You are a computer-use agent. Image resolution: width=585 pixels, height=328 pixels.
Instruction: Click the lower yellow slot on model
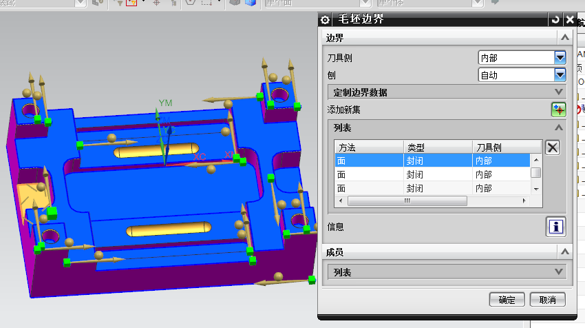169,229
